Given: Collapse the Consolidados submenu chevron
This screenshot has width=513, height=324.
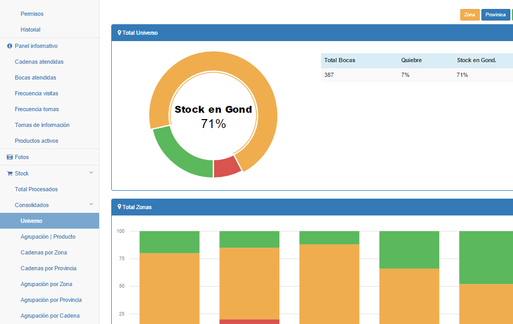Looking at the screenshot, I should 91,204.
